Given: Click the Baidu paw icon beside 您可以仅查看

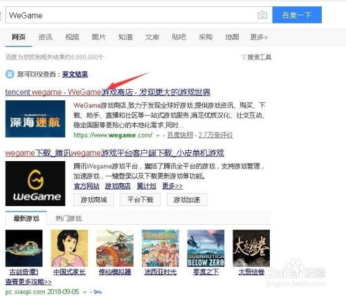Looking at the screenshot, I should pos(10,74).
